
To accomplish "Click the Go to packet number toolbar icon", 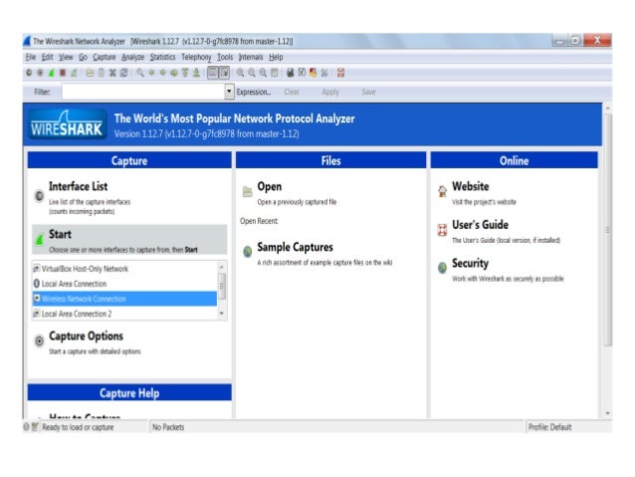I will tap(174, 73).
